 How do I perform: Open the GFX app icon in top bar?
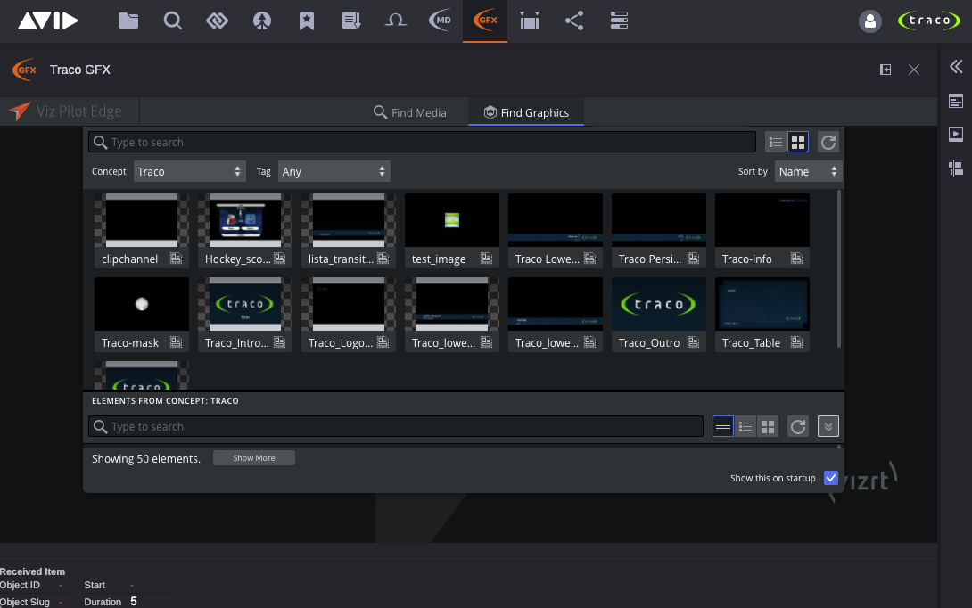[x=485, y=21]
